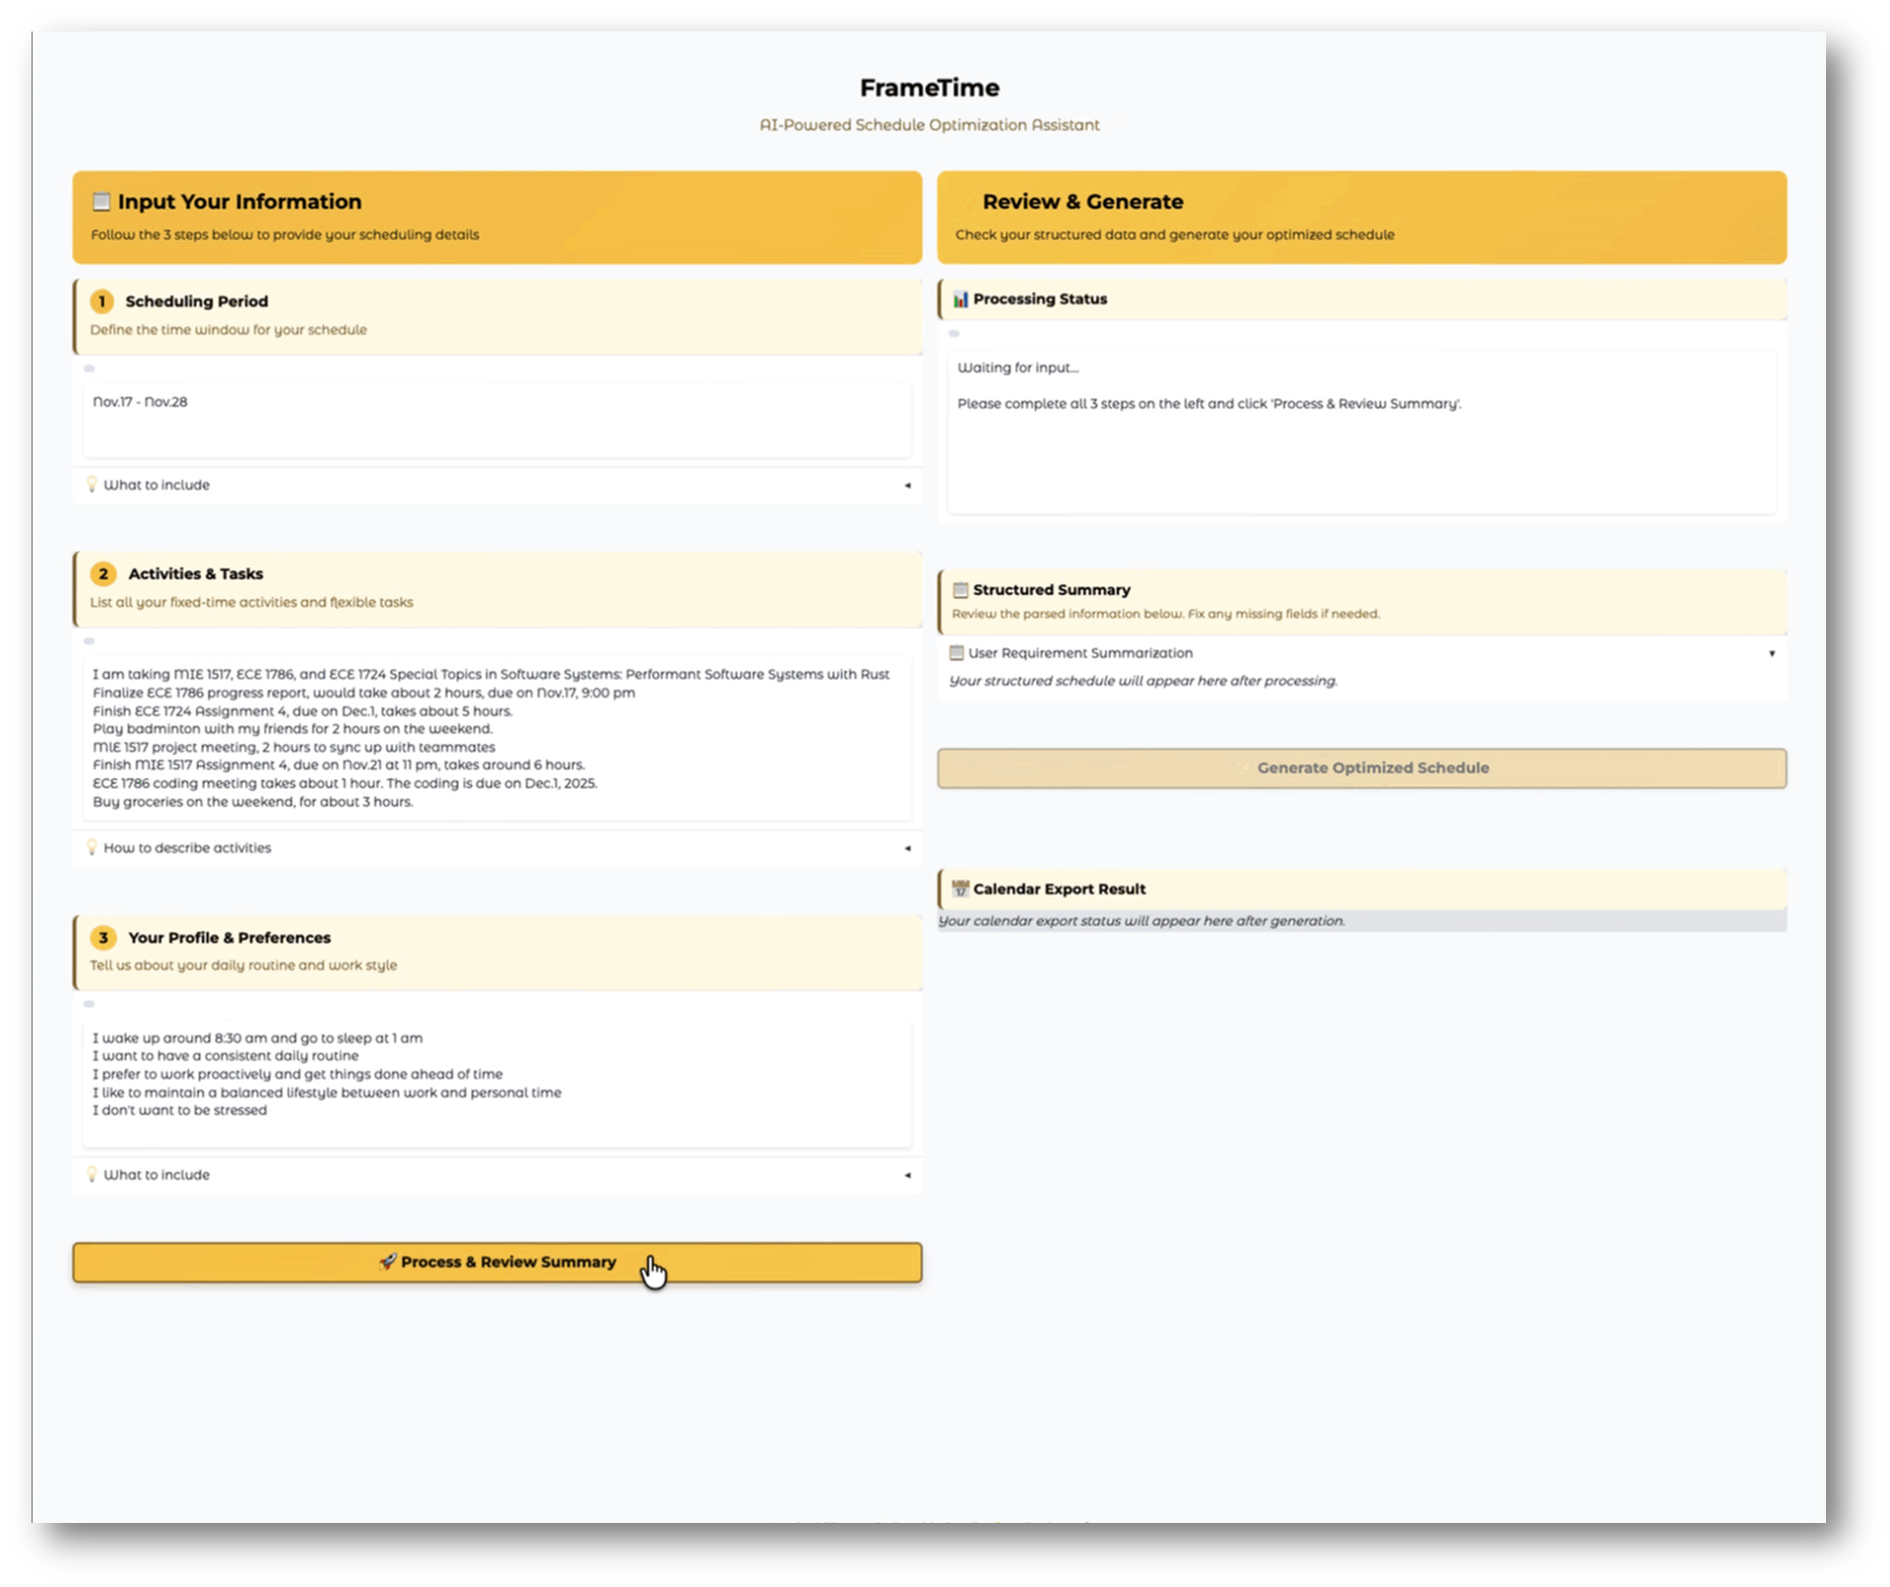The width and height of the screenshot is (1890, 1587).
Task: Expand the How to describe activities arrow
Action: (907, 848)
